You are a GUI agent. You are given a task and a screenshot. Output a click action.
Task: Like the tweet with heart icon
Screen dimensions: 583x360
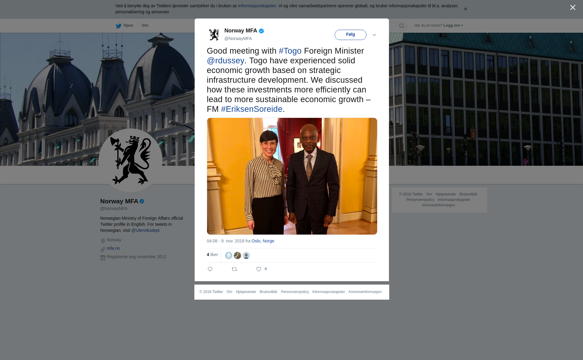coord(259,269)
